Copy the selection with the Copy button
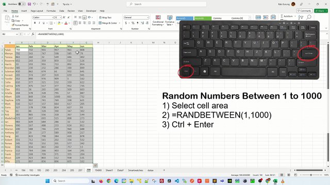330x185 pixels. pos(16,21)
